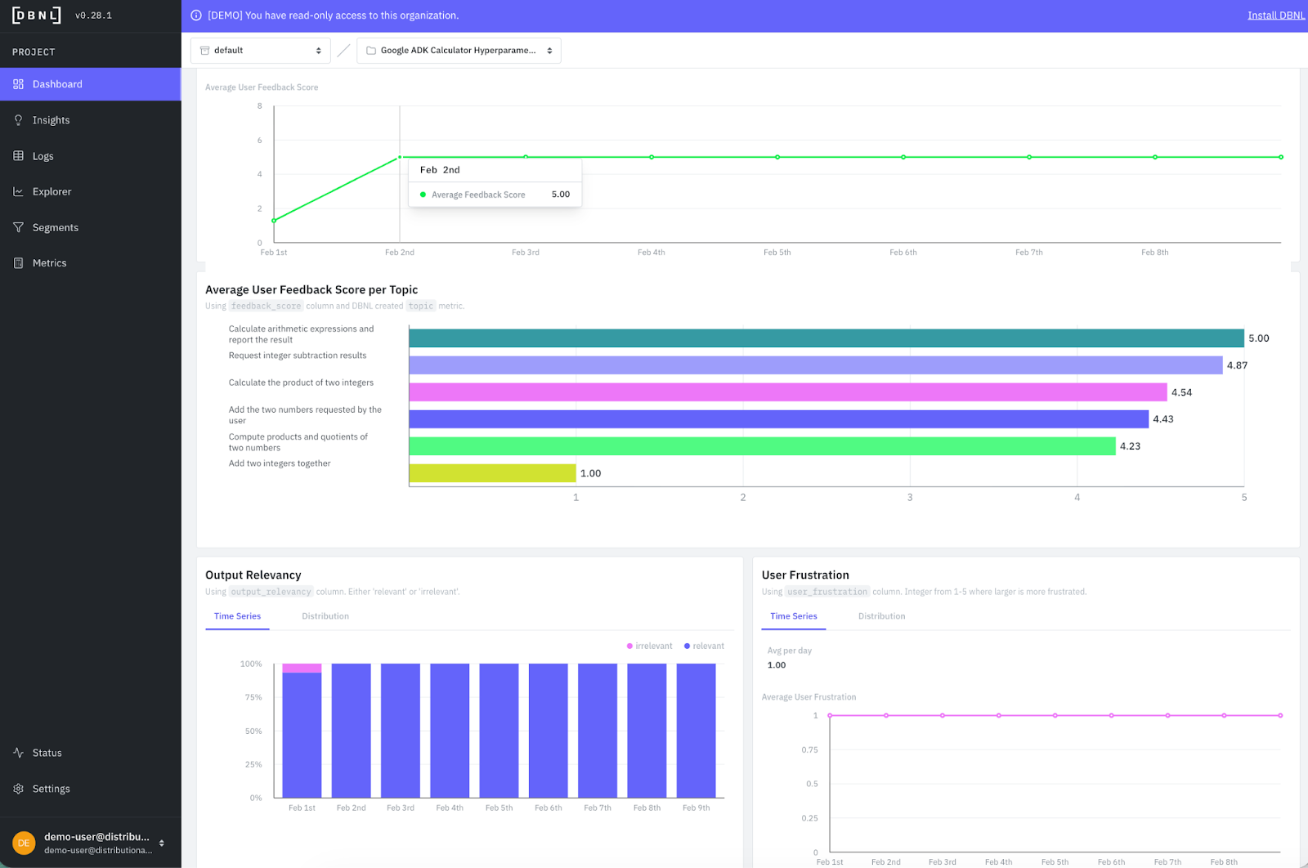Screen dimensions: 1308x868
Task: Click the DBNL logo in sidebar header
Action: (x=37, y=15)
